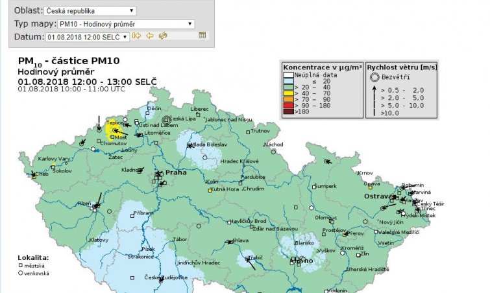Screen dimensions: 490x293
Task: Click the Hradec Králové label on map
Action: coord(239,161)
